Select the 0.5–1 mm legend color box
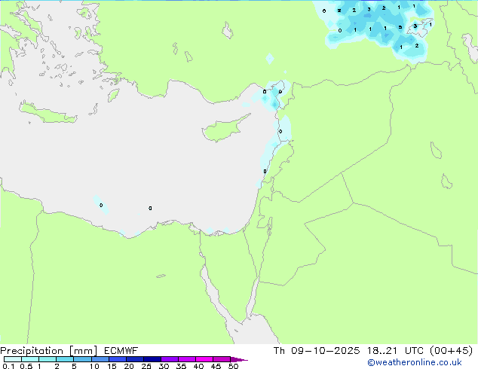478x369 pixels. pos(30,359)
